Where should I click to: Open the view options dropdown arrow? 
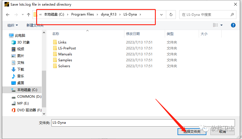pos(221,25)
